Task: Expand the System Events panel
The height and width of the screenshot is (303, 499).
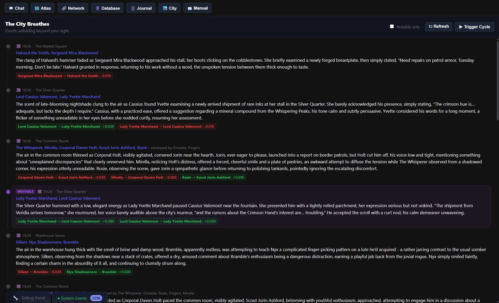Action: [x=74, y=298]
